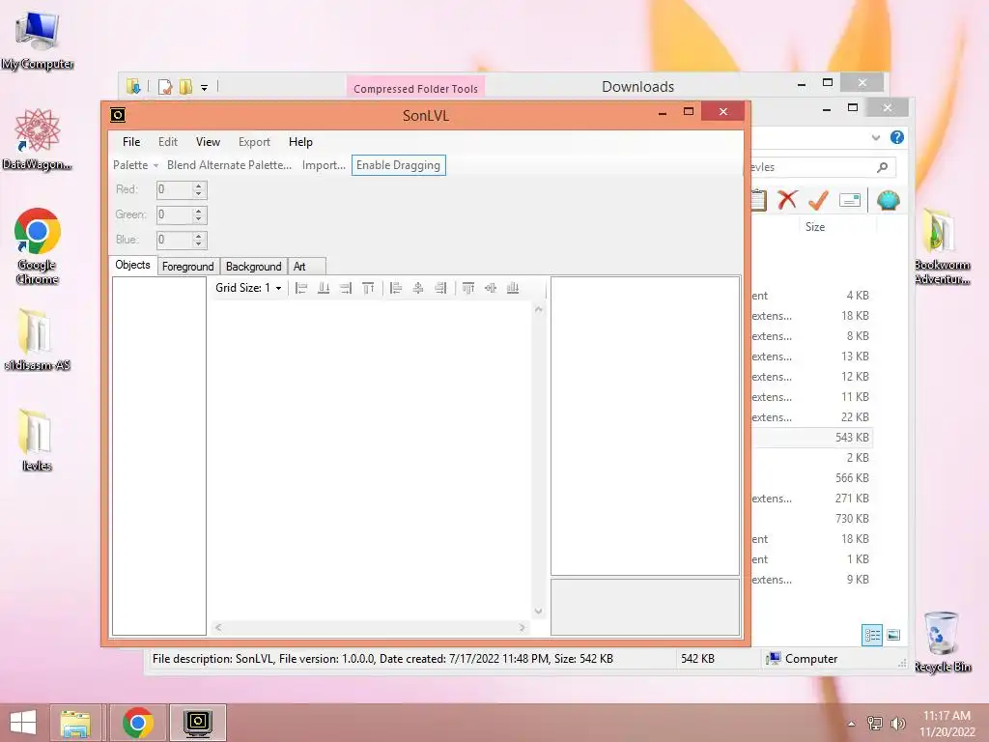
Task: Show hidden tray icons arrow
Action: coord(852,724)
